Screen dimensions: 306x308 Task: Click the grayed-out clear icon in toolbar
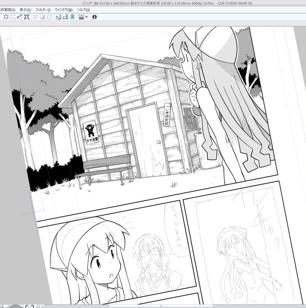click(x=35, y=17)
